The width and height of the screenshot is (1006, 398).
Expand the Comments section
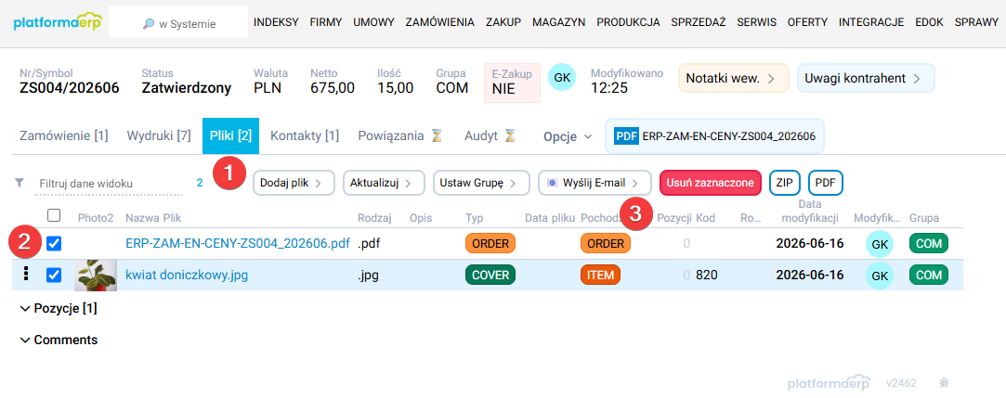(59, 340)
